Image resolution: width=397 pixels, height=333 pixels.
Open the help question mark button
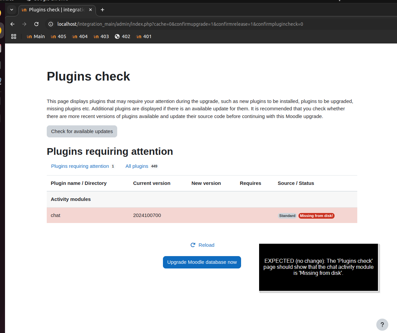pyautogui.click(x=382, y=325)
